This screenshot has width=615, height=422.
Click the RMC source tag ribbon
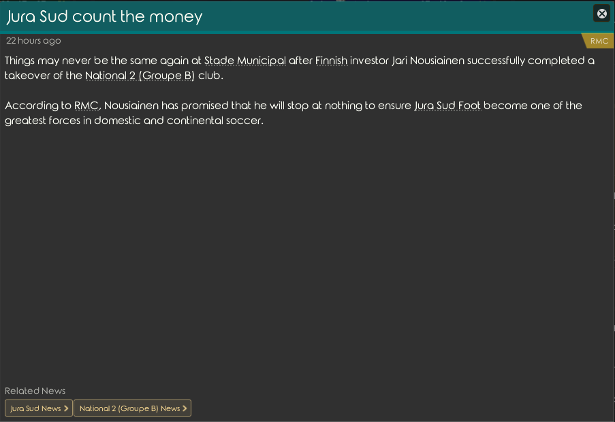[599, 41]
